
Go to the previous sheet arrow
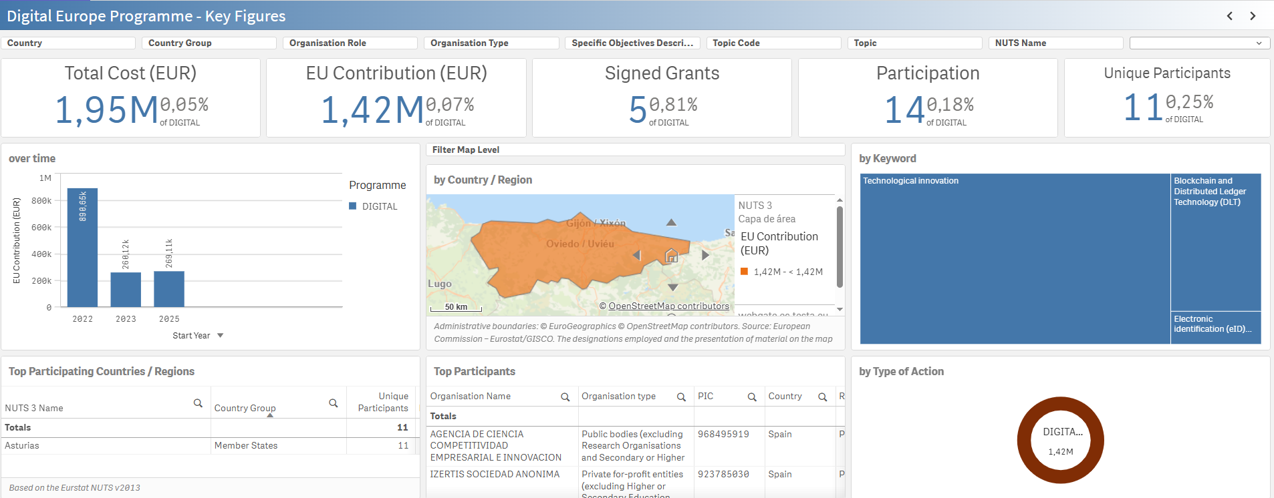coord(1229,16)
